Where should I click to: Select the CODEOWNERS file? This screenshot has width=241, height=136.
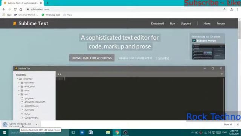[32, 117]
